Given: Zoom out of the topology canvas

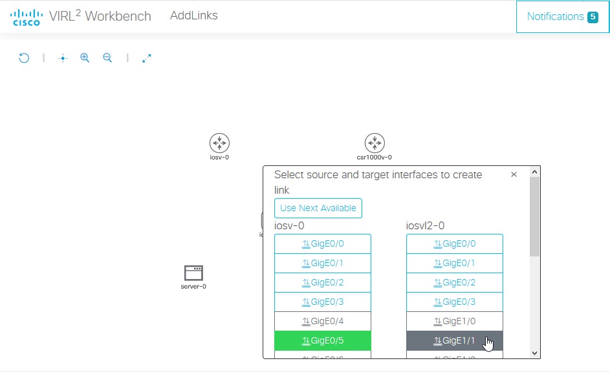Looking at the screenshot, I should click(107, 57).
